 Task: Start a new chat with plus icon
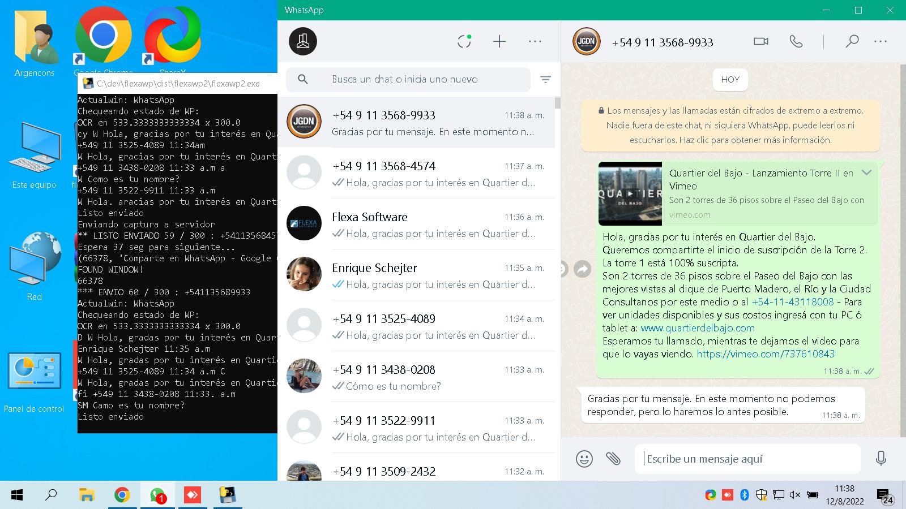click(499, 41)
